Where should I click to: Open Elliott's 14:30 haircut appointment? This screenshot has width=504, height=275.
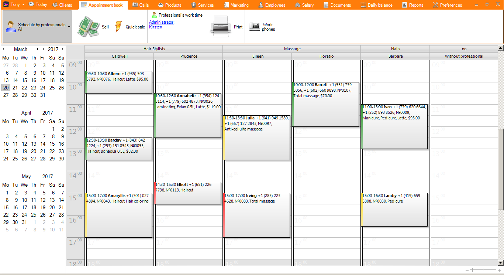(x=187, y=193)
